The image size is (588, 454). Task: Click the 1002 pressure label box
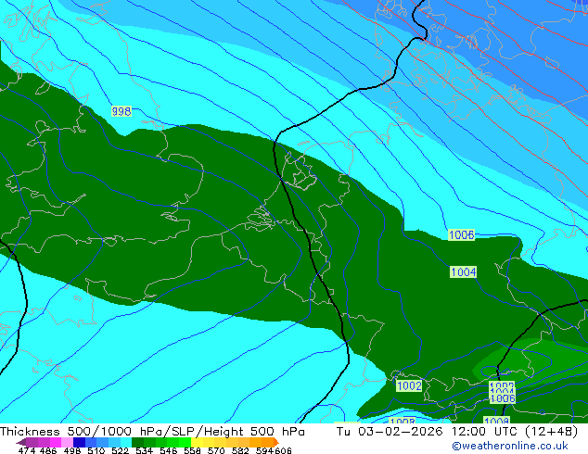click(x=409, y=385)
